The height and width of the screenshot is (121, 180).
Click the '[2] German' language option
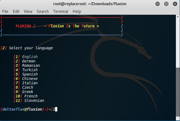point(24,61)
